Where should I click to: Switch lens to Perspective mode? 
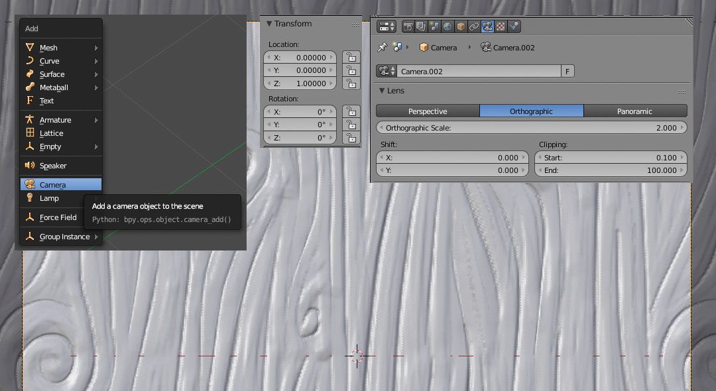(x=427, y=111)
